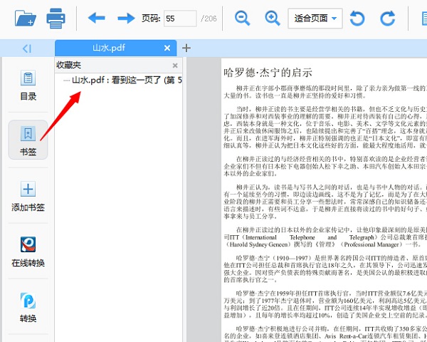This screenshot has height=342, width=427.
Task: Go to next page with right arrow
Action: (126, 19)
